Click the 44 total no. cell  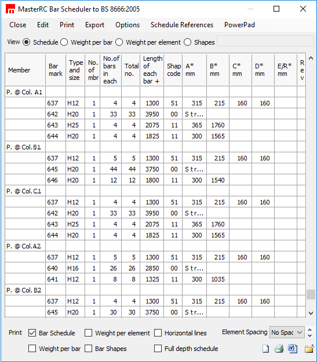pos(131,169)
